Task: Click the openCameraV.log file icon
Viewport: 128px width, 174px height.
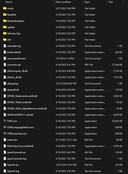Action: [x=5, y=159]
